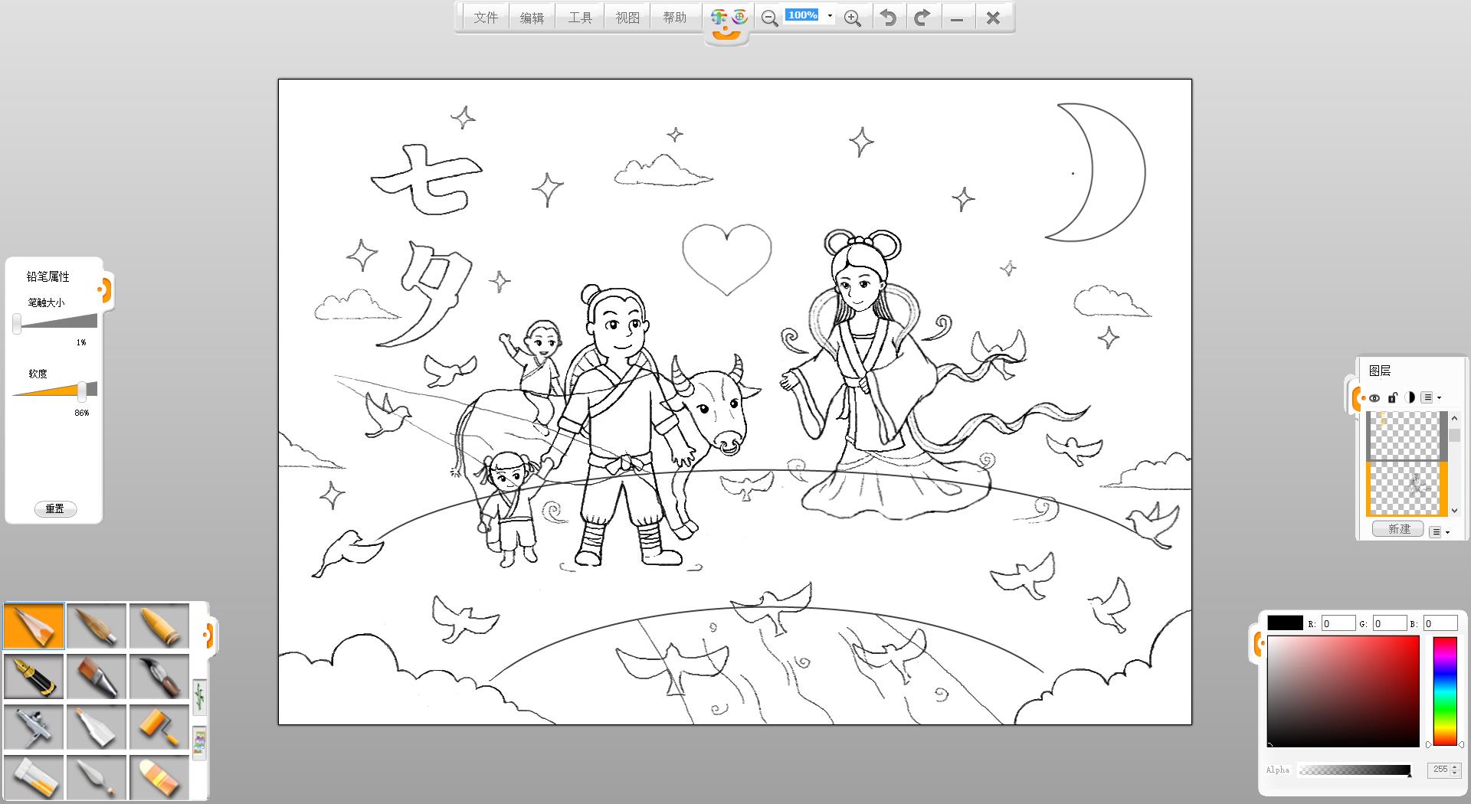Redo the last undone action
1471x804 pixels.
[922, 18]
